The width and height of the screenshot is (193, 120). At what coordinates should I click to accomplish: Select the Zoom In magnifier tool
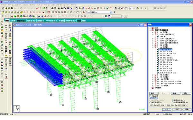56,12
